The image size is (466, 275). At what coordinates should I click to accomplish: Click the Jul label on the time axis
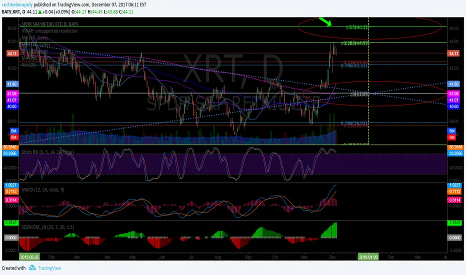[191, 257]
